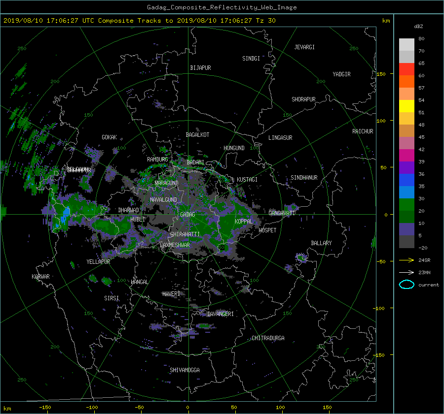Pick the light gray 70–80 dBZ band
Viewport: 444px width, 414px height.
pyautogui.click(x=407, y=45)
